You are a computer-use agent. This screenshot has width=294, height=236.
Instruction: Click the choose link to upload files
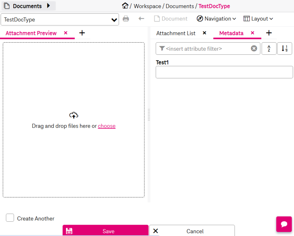(107, 126)
